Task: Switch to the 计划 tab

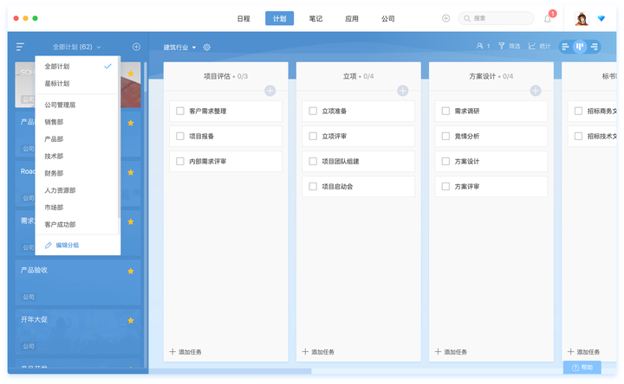Action: coord(279,18)
